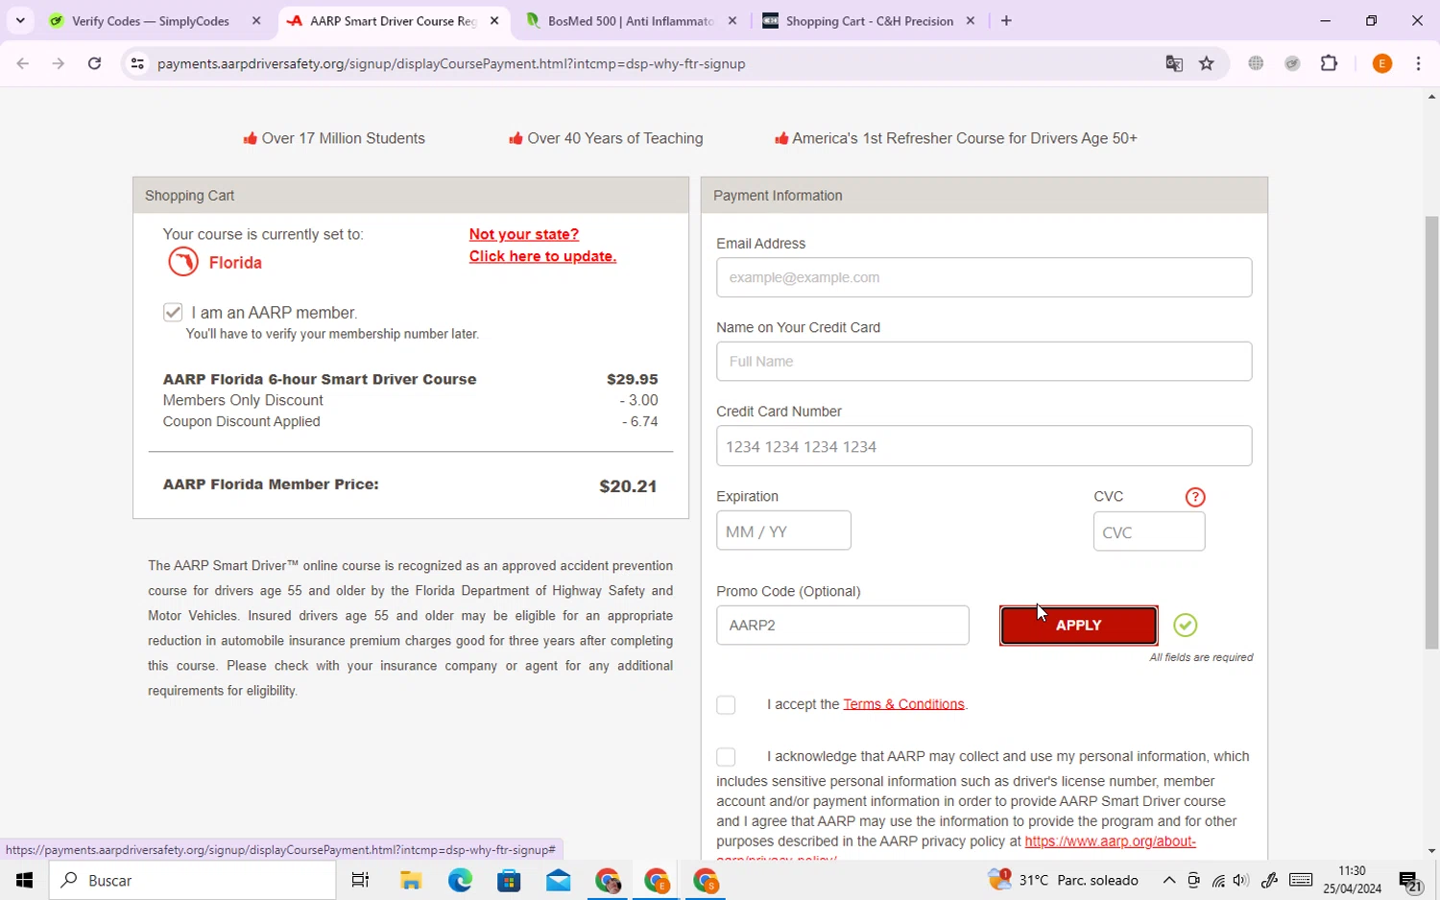Viewport: 1440px width, 900px height.
Task: Reload the current page
Action: click(94, 63)
